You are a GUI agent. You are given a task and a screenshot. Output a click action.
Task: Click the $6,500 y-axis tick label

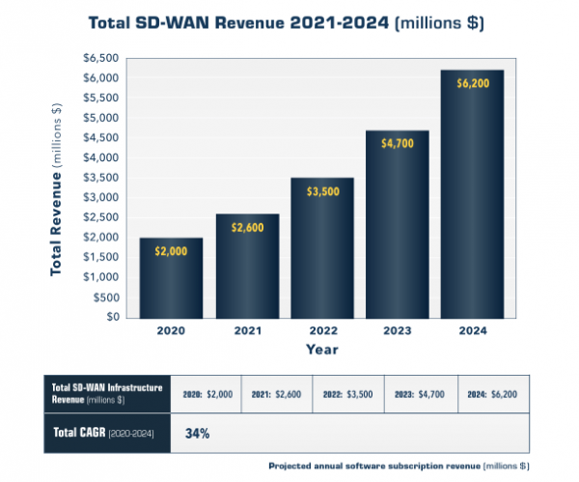(100, 58)
